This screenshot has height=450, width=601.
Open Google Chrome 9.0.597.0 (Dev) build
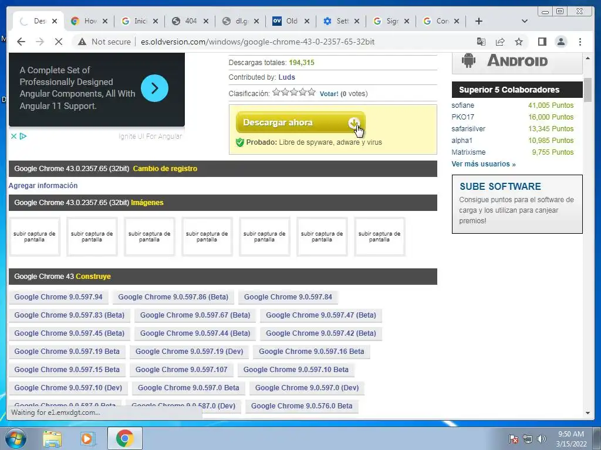[x=306, y=388]
